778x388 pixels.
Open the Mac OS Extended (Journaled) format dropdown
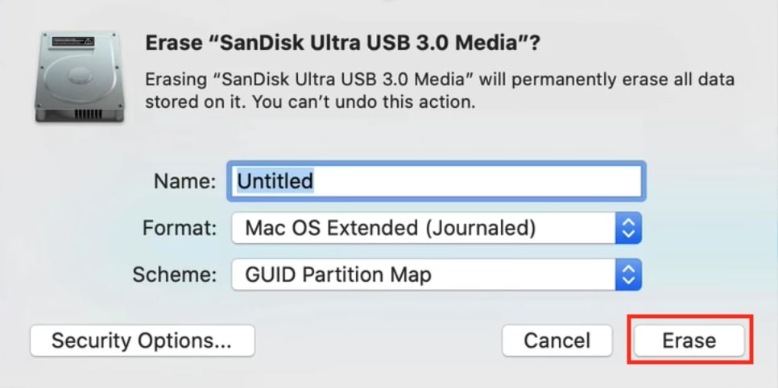437,229
